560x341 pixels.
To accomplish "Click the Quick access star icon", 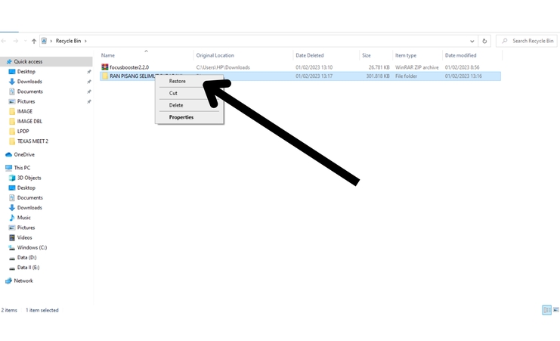I will coord(9,61).
